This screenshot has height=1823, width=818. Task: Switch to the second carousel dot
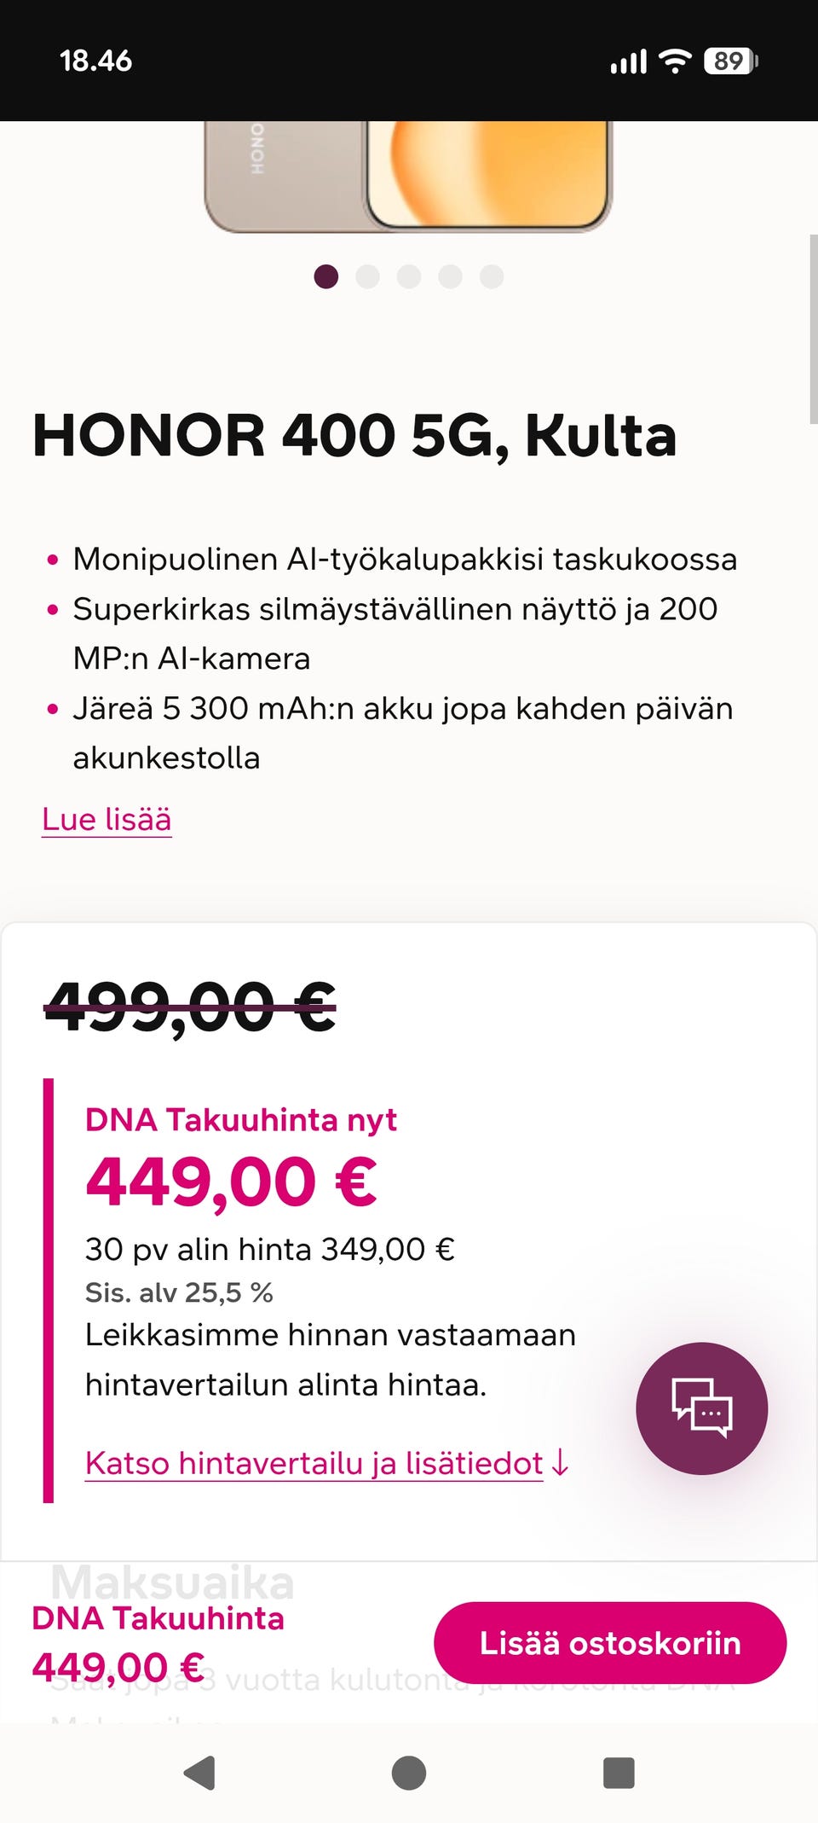pyautogui.click(x=368, y=277)
